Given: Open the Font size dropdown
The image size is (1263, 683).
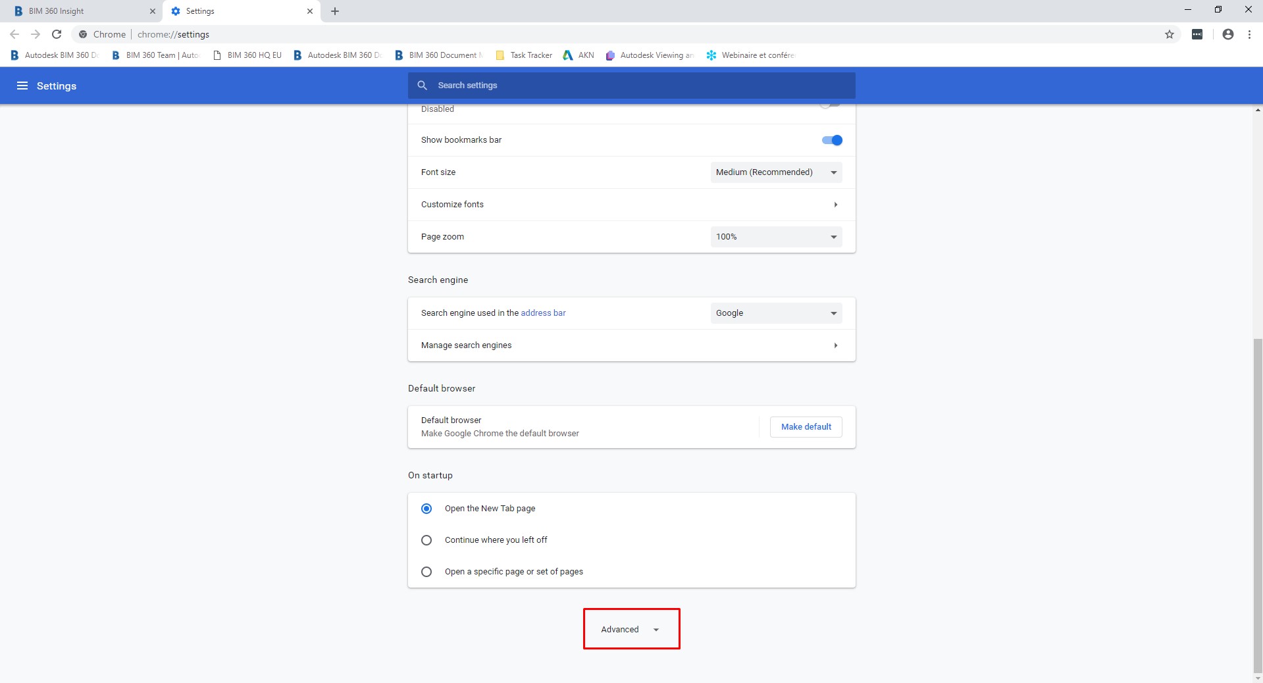Looking at the screenshot, I should [775, 172].
